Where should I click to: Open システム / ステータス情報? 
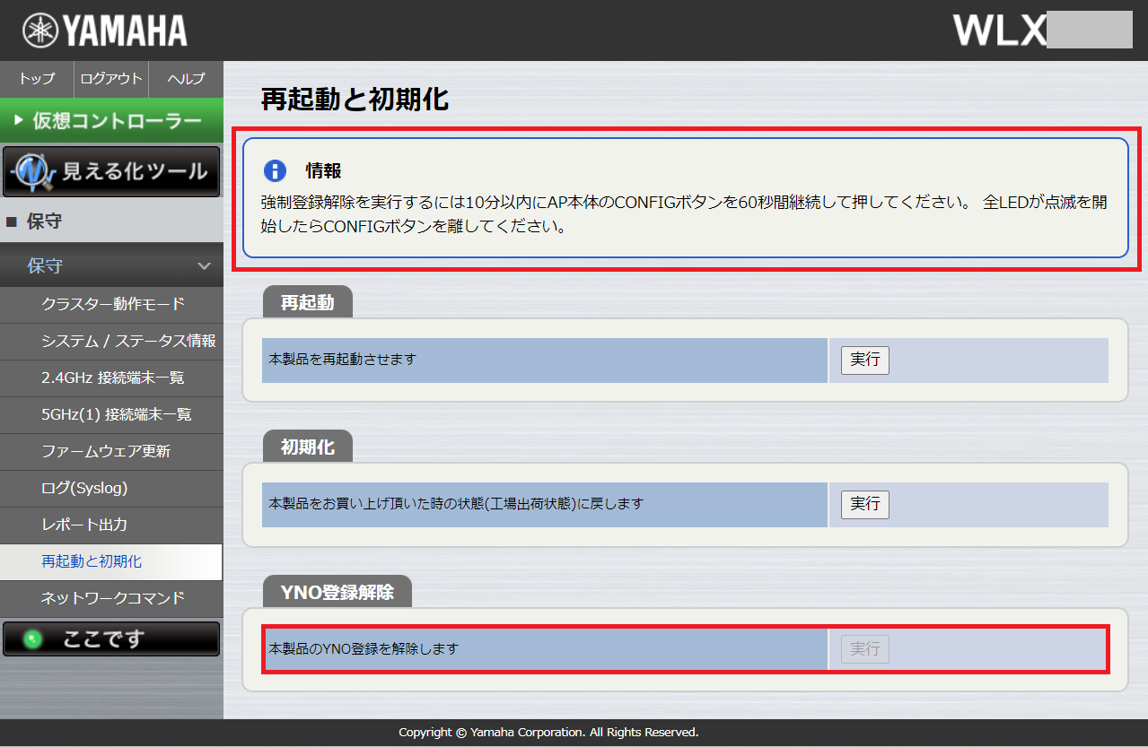click(x=111, y=341)
